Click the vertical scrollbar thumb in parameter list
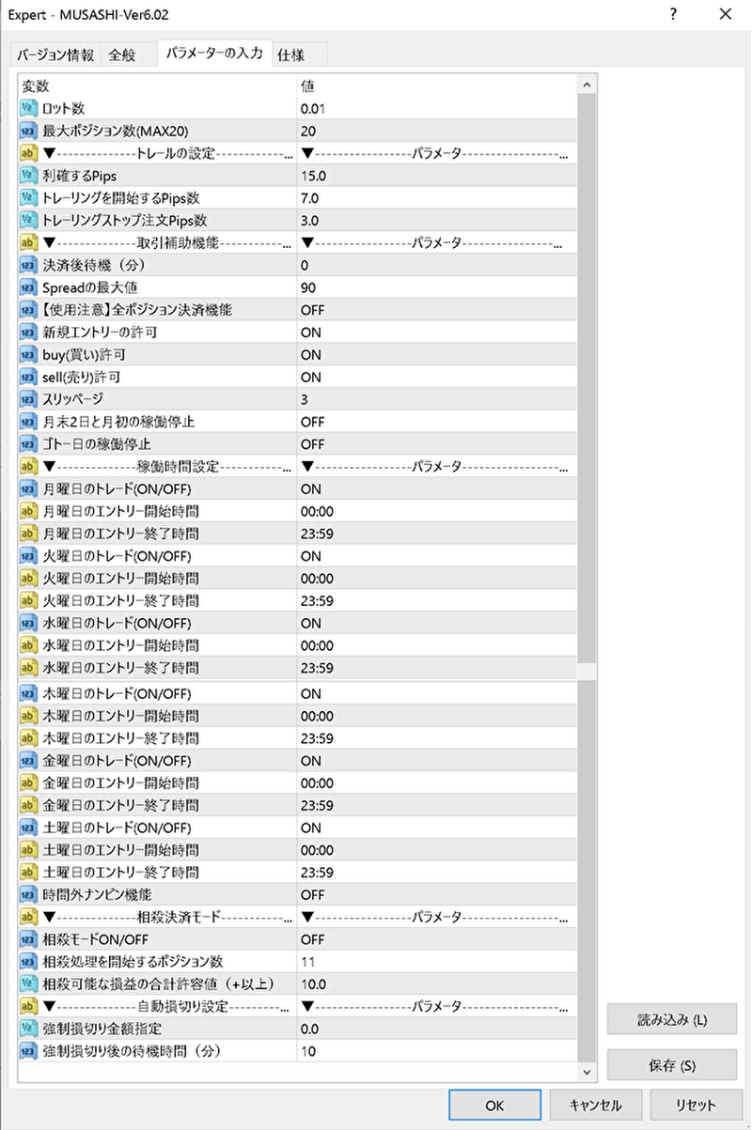This screenshot has width=752, height=1130. (587, 376)
